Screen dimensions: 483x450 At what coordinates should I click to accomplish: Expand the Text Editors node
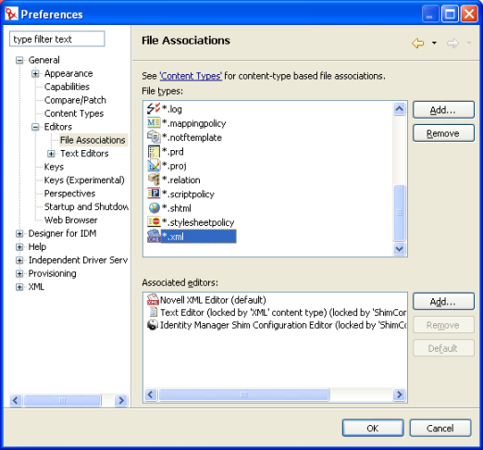click(x=51, y=154)
